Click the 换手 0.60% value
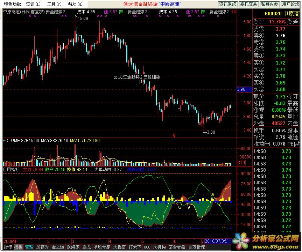Screen dimensions: 302x252 coord(279,131)
